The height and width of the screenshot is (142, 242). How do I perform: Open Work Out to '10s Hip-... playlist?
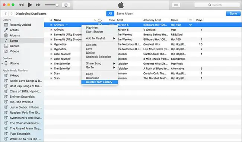pos(25,139)
